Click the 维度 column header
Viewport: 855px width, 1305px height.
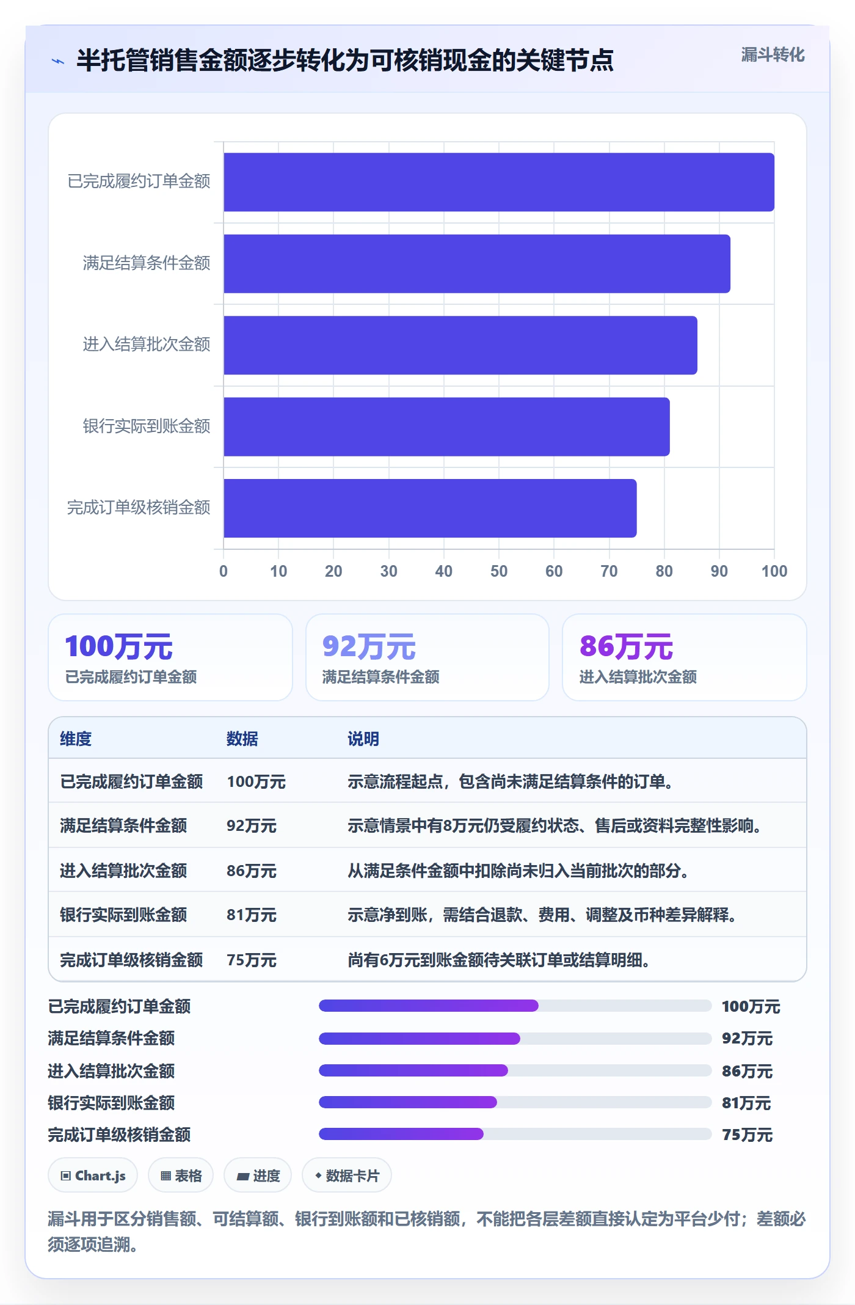[x=76, y=739]
